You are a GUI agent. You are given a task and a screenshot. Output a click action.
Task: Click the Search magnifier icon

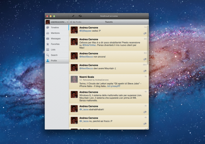48,55
